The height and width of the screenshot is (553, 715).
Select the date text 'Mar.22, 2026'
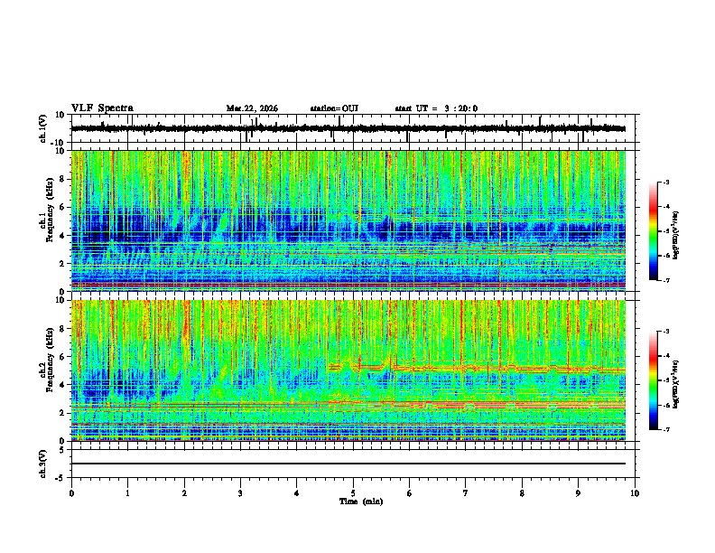click(x=252, y=108)
